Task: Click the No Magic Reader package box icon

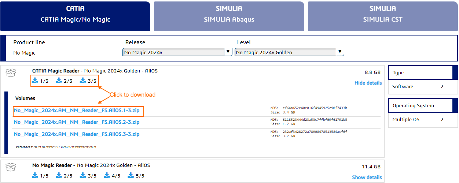Action: pos(11,167)
